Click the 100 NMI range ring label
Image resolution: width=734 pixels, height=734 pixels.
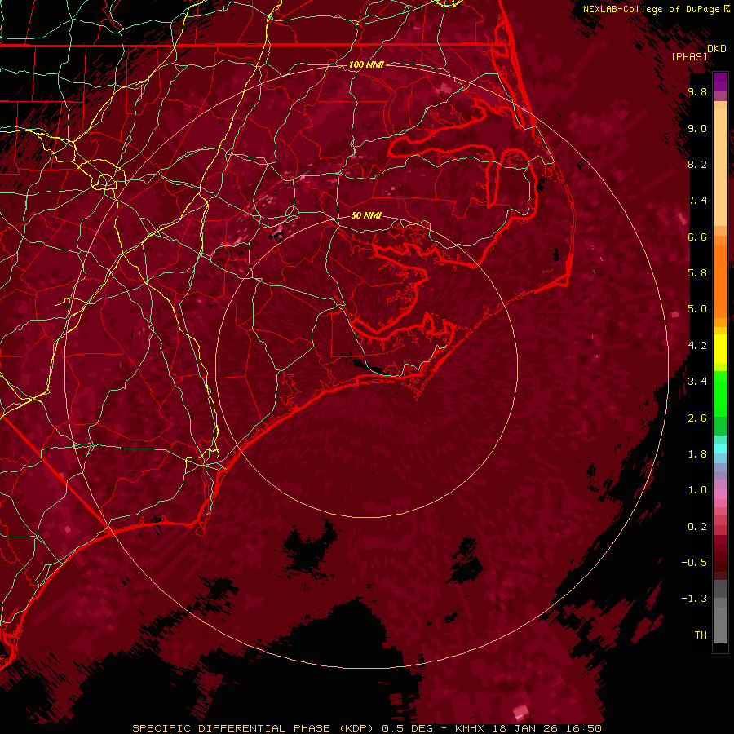tap(366, 64)
